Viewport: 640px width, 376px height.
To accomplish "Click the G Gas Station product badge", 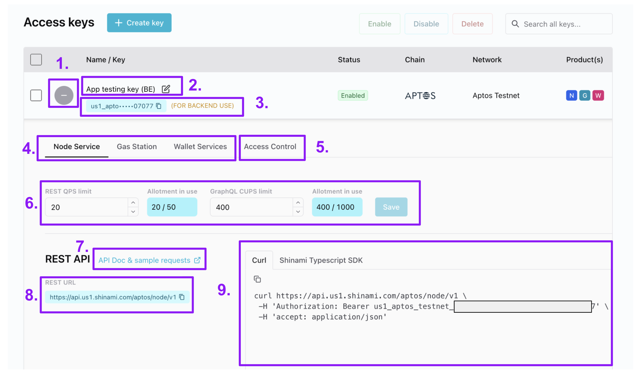I will (x=585, y=95).
